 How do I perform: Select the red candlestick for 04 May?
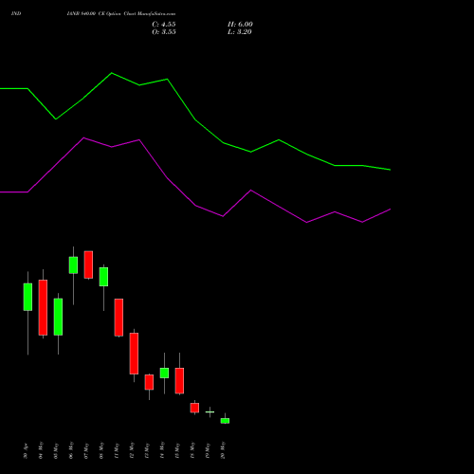click(43, 307)
